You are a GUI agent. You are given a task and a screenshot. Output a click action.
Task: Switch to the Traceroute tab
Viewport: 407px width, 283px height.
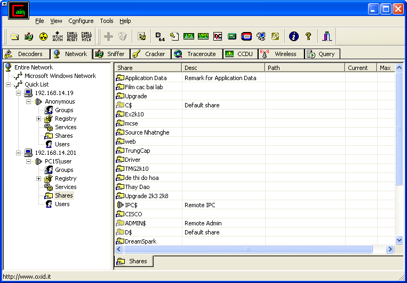click(197, 54)
